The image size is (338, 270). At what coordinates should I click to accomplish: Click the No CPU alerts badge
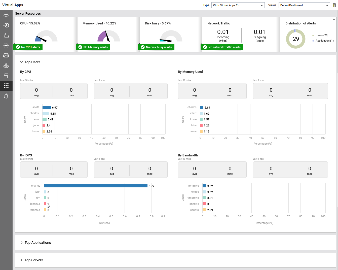pyautogui.click(x=28, y=47)
